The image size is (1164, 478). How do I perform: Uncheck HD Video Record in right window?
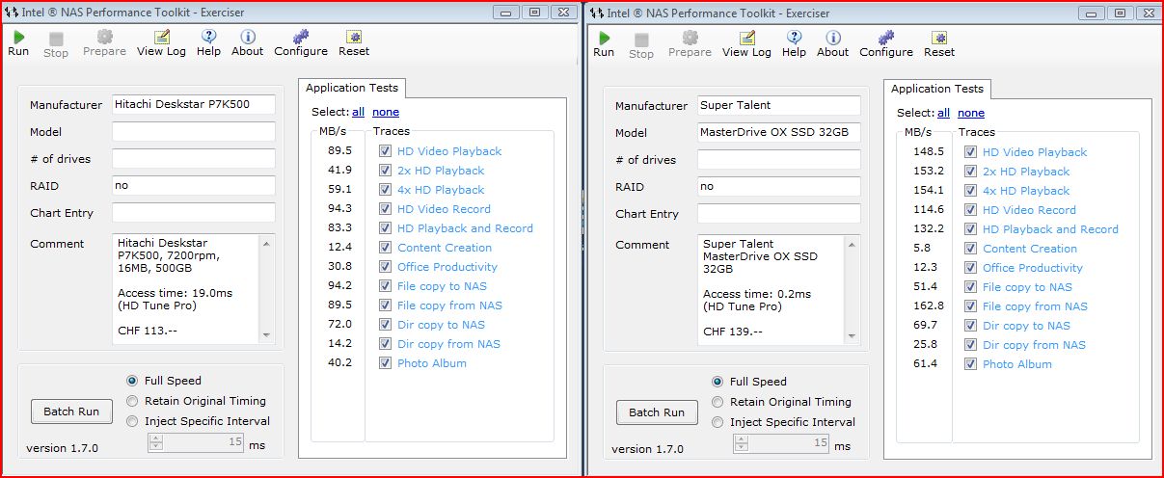click(970, 210)
